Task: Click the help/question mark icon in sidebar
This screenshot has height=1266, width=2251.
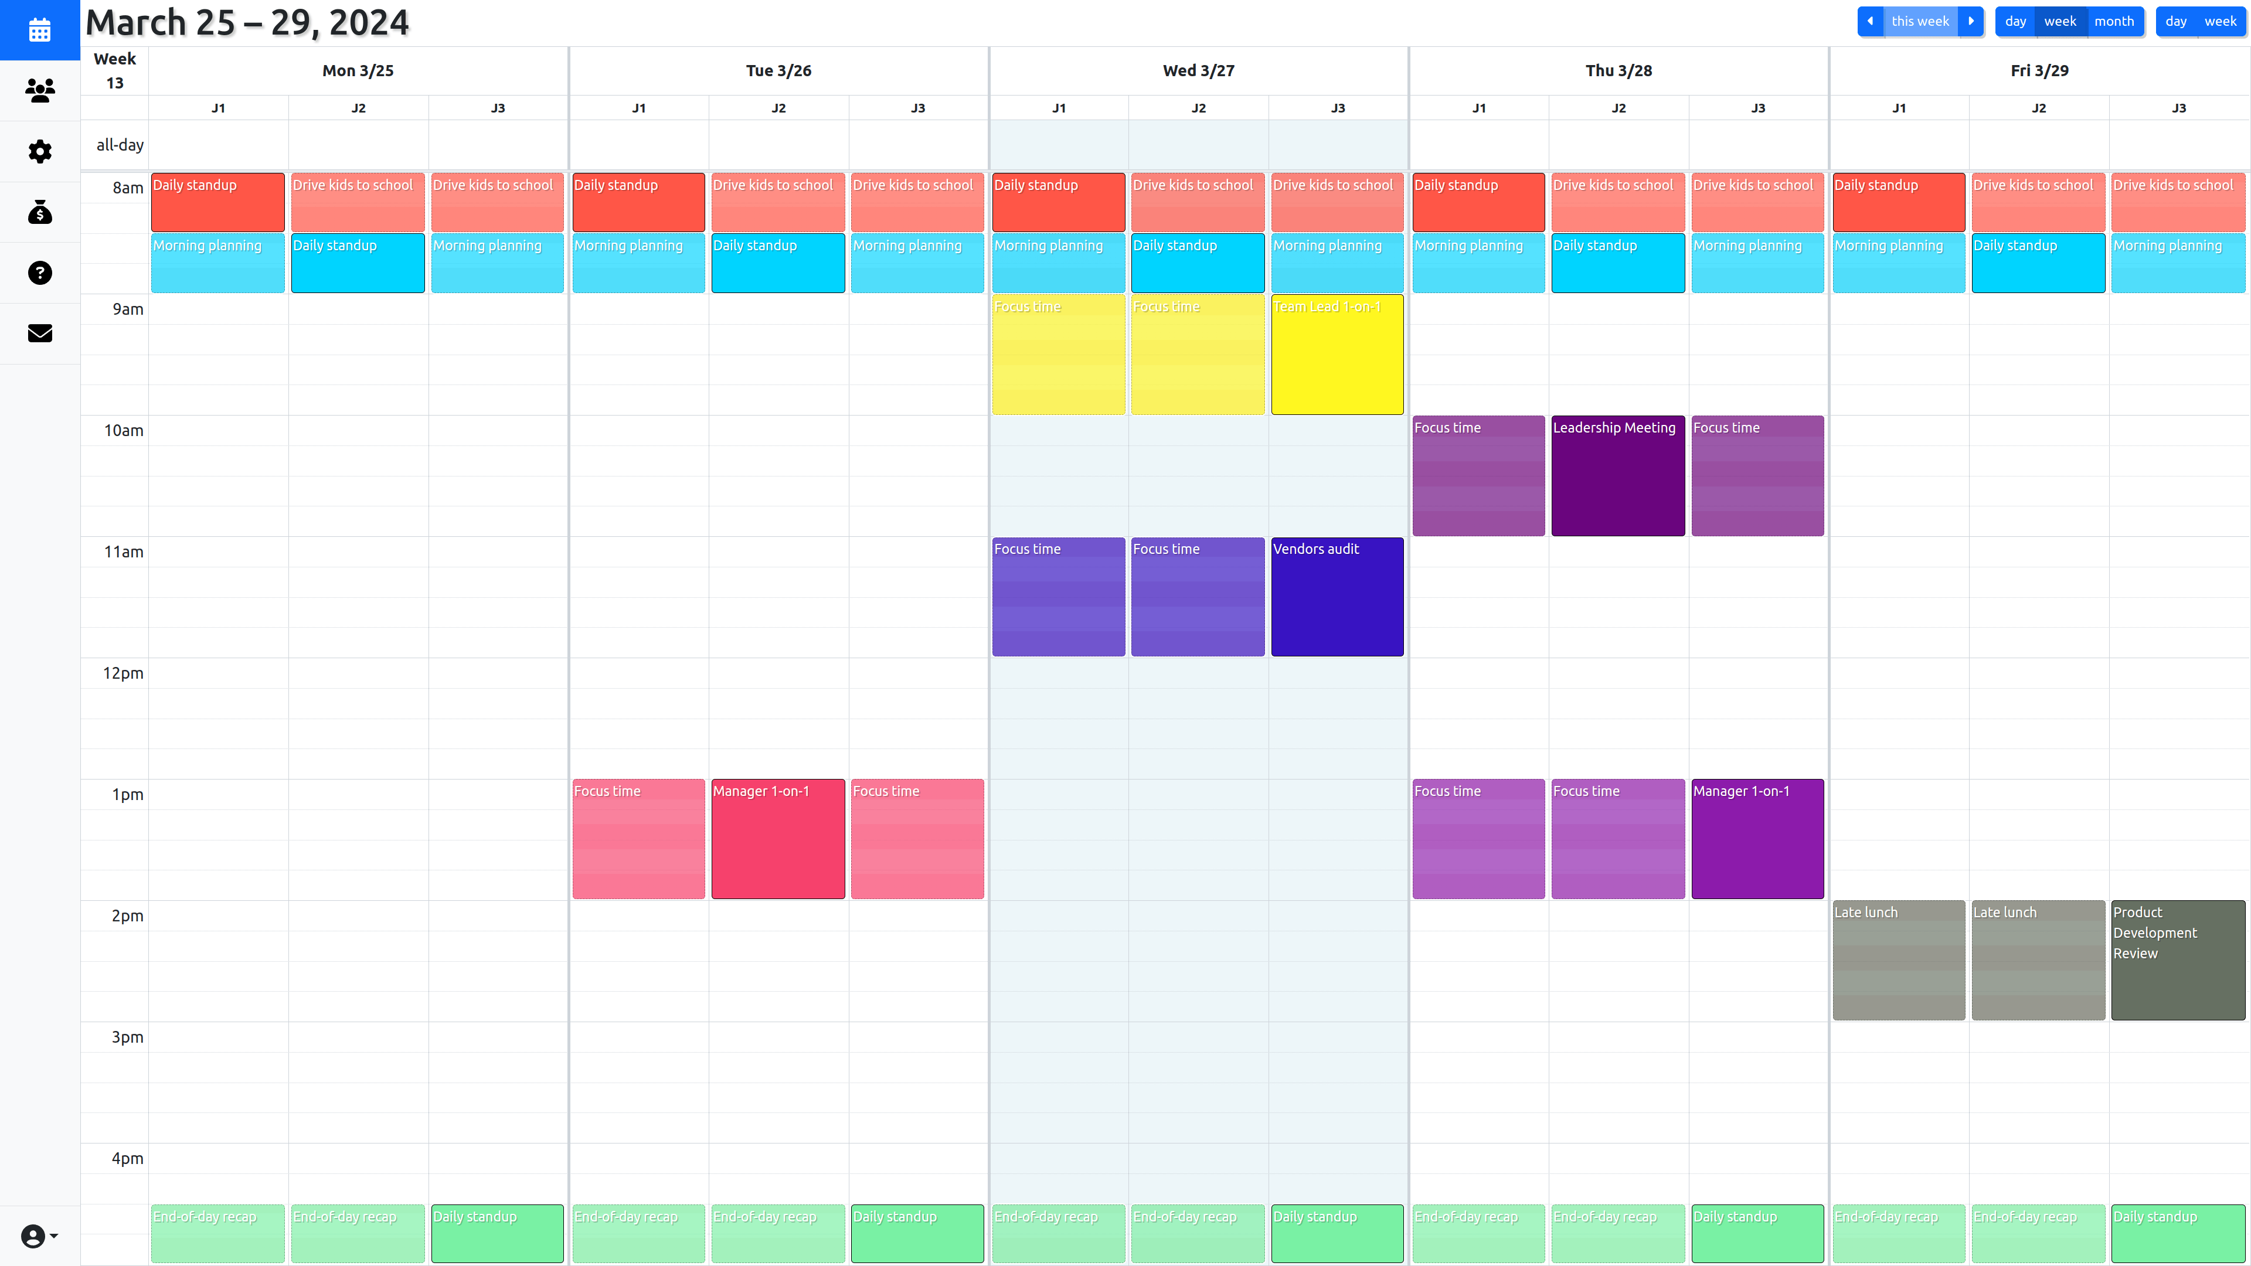Action: 40,274
